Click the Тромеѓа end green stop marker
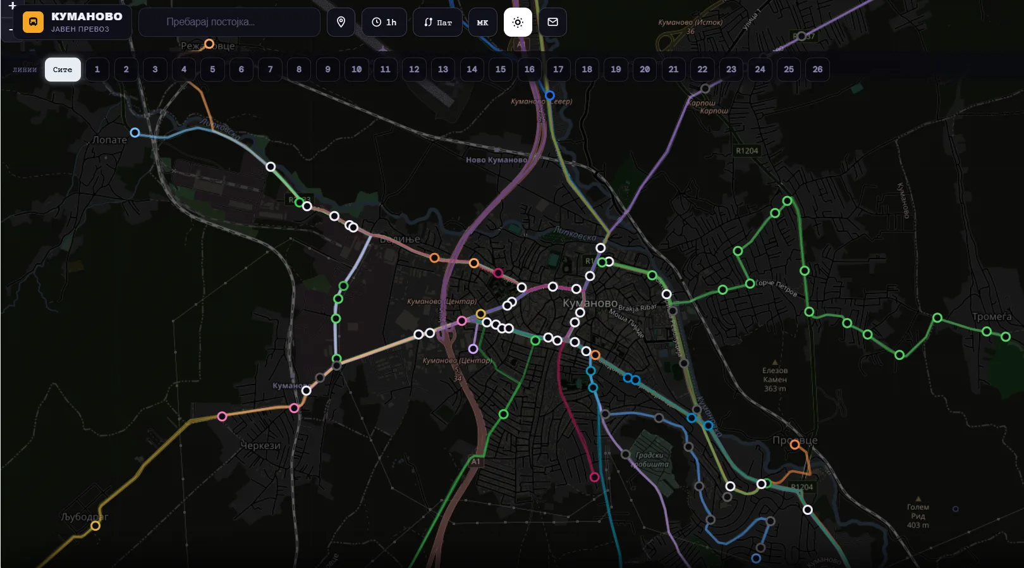The height and width of the screenshot is (568, 1024). click(1006, 337)
